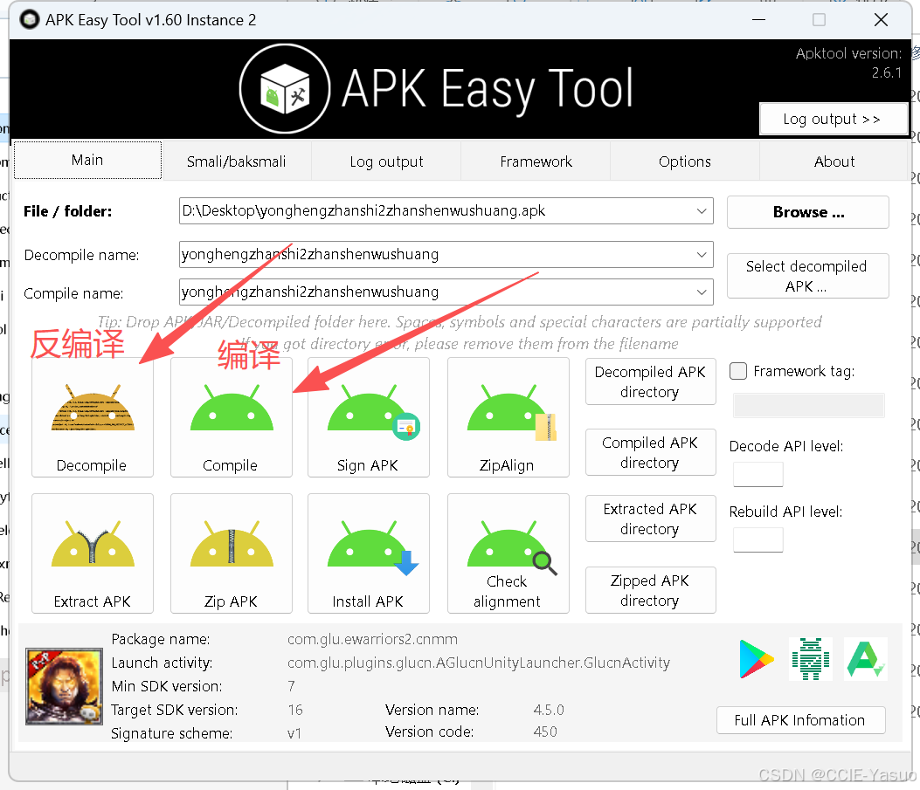
Task: Click the title bar application icon
Action: tap(30, 20)
